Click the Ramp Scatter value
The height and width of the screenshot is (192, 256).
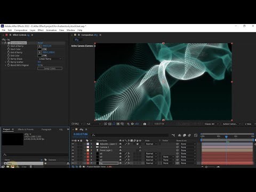39,62
